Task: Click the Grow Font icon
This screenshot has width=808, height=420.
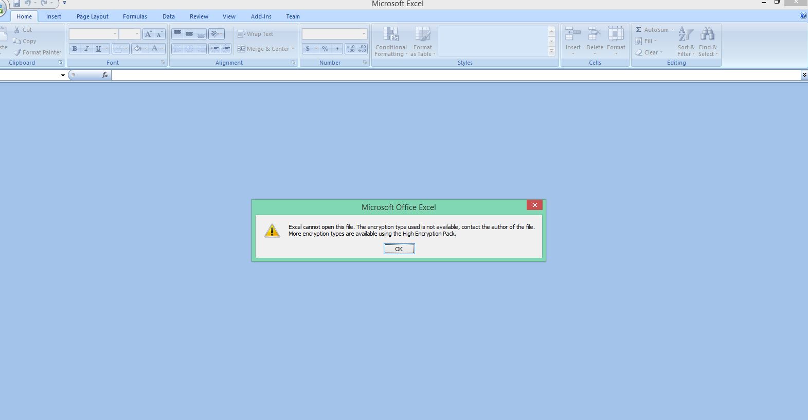Action: 148,34
